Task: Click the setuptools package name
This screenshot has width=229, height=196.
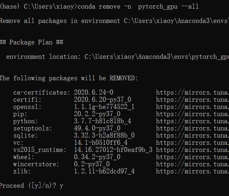Action: pyautogui.click(x=33, y=129)
